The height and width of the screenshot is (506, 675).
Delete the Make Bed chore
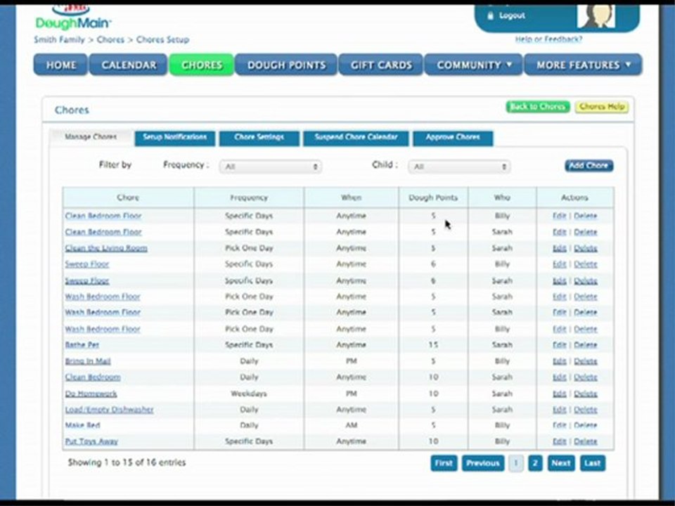pyautogui.click(x=586, y=426)
